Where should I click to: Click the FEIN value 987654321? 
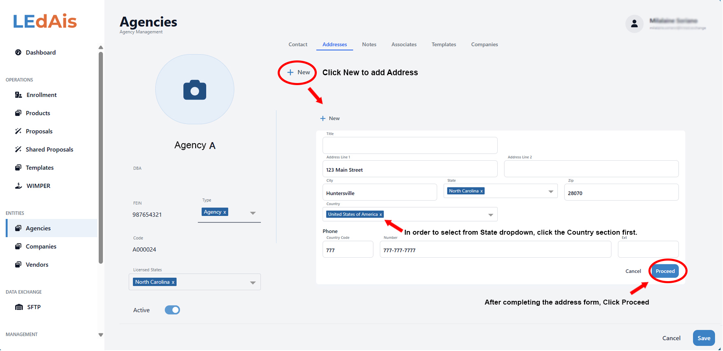(x=147, y=215)
